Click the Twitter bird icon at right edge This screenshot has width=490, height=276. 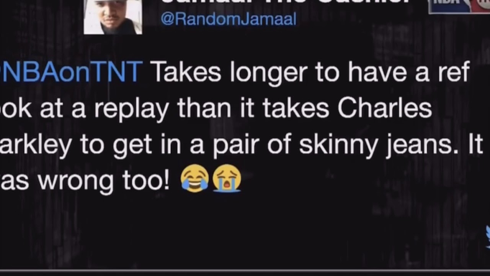(487, 237)
